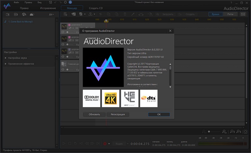
Task: Open the Правка menu in menu bar
Action: point(28,2)
